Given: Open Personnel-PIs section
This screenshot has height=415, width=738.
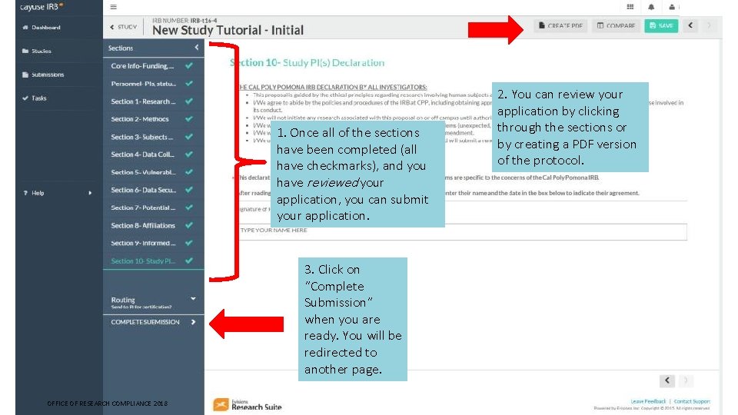Looking at the screenshot, I should pos(154,84).
